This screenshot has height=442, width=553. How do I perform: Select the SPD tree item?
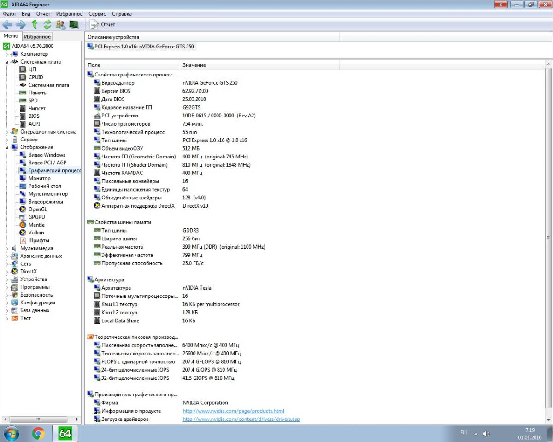tap(33, 100)
